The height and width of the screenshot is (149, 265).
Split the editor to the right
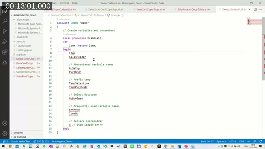coord(255,9)
